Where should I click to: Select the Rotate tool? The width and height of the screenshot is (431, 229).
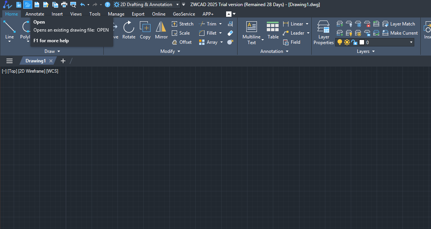(128, 30)
